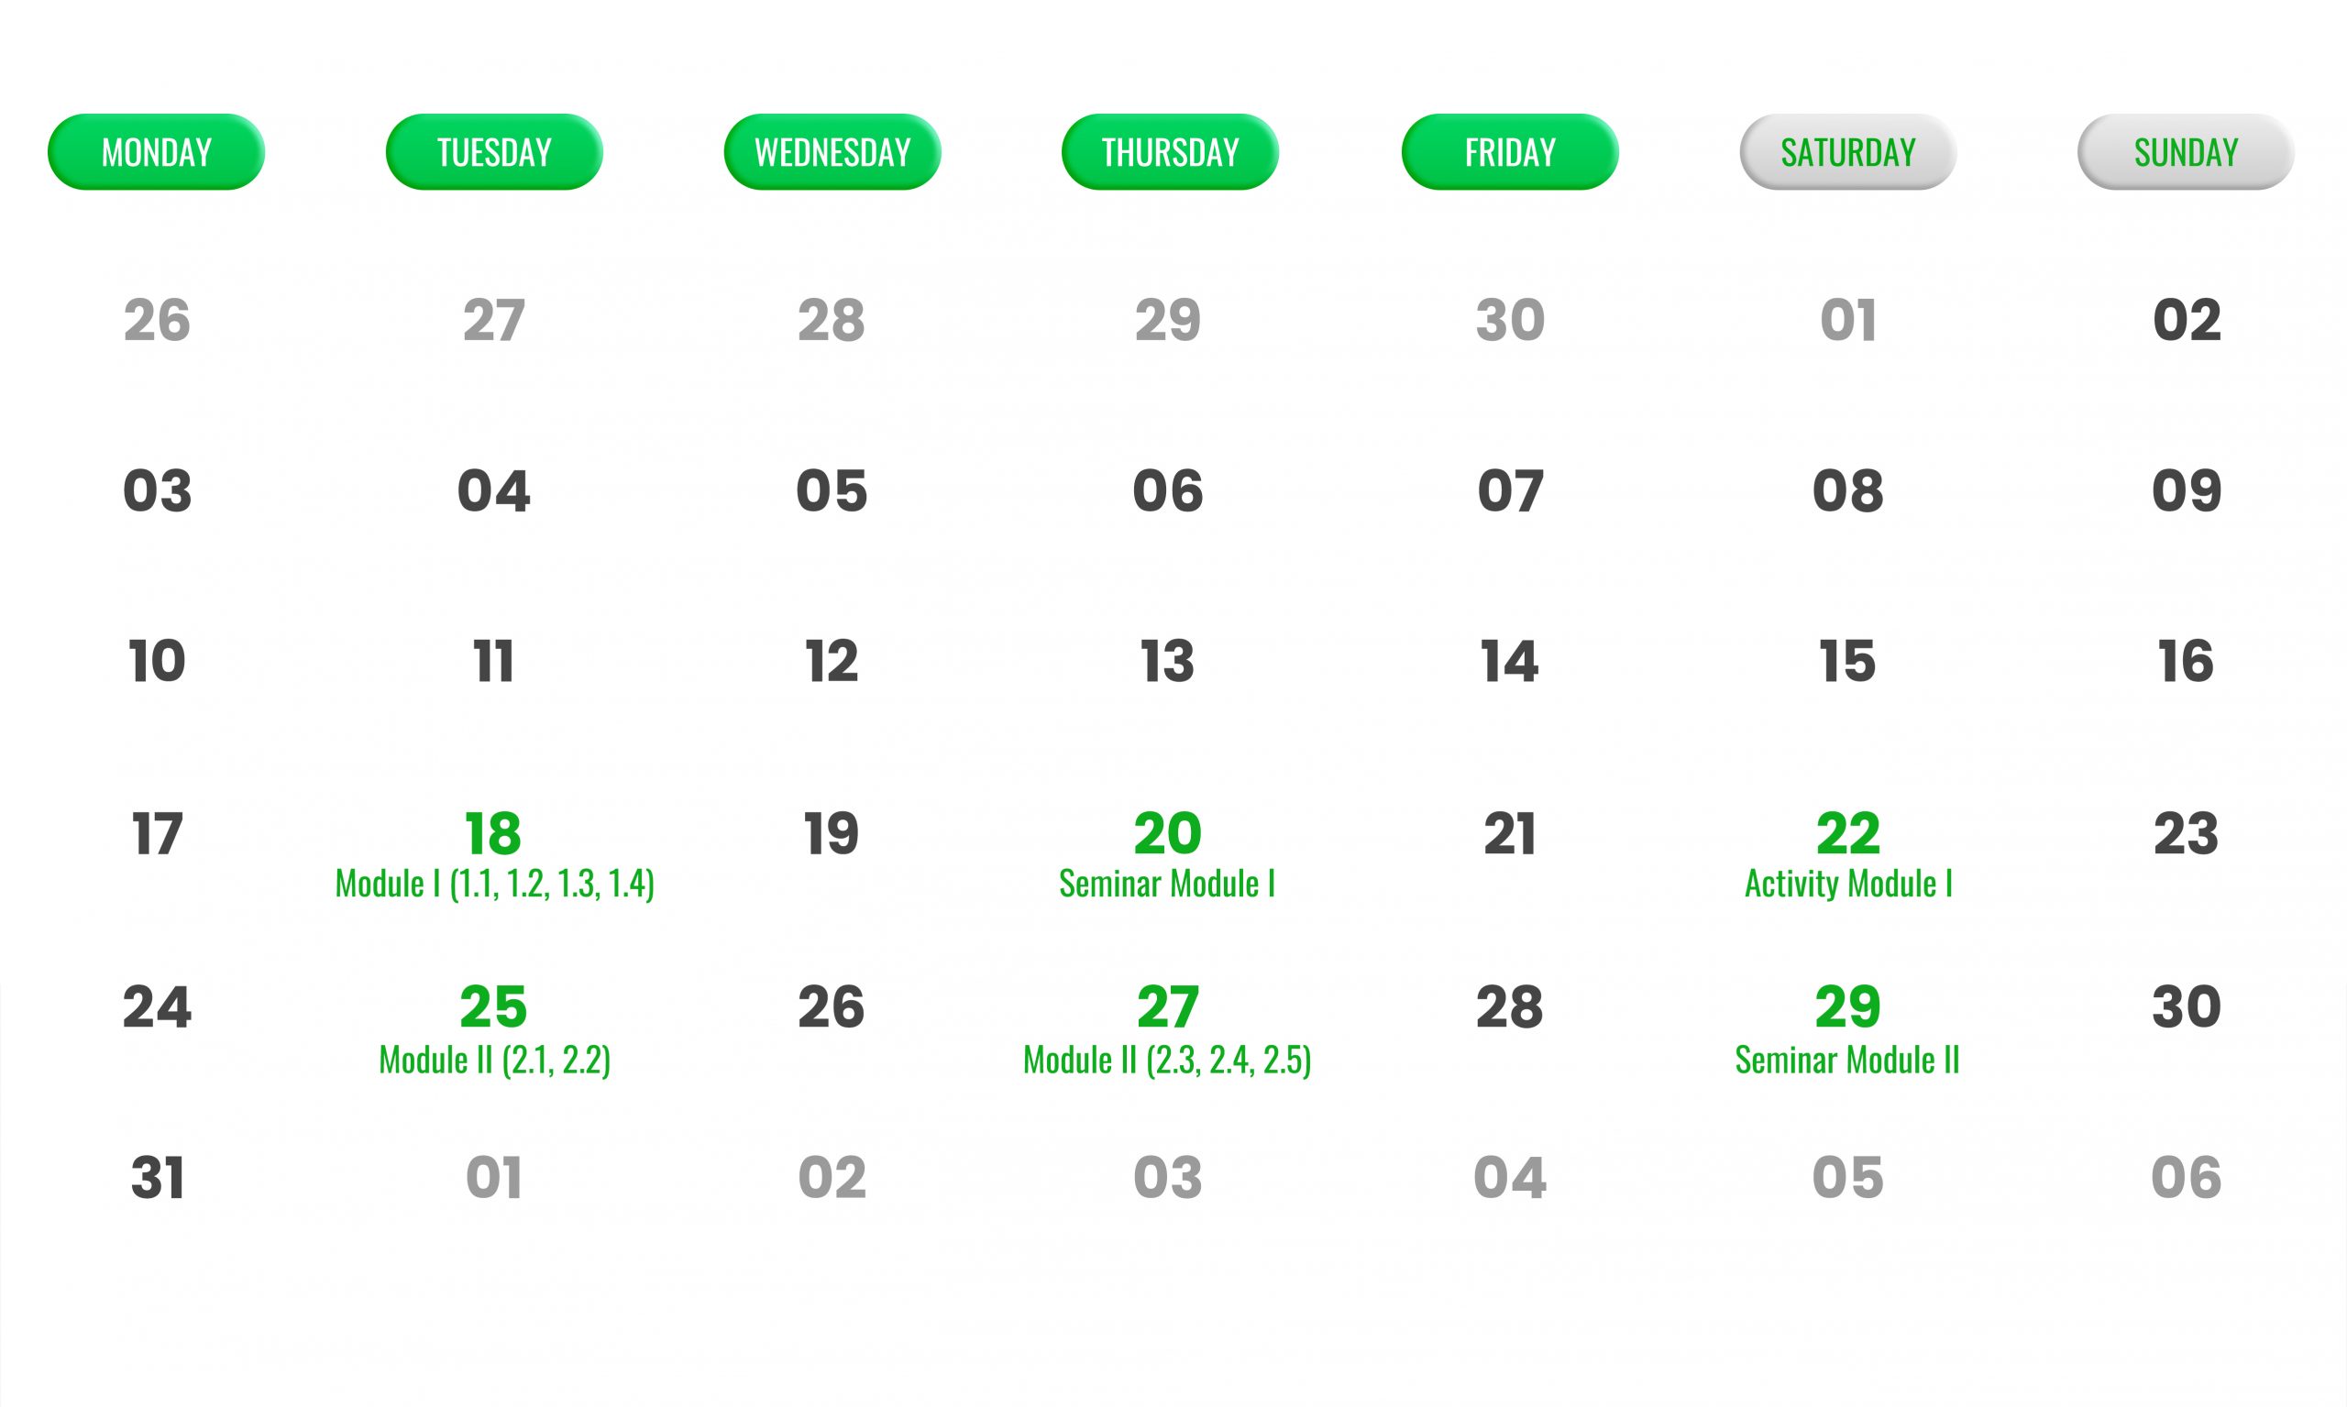Select date 13 on Thursday

point(1167,661)
